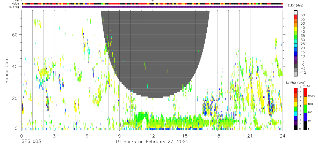This screenshot has height=147, width=318.
Task: Click the purple TX Freq strip above the plot
Action: click(152, 7)
